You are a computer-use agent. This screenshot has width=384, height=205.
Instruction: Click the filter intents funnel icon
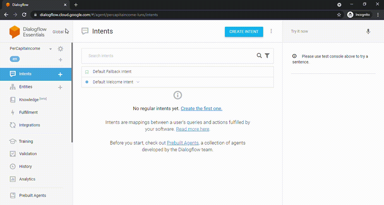(x=267, y=56)
